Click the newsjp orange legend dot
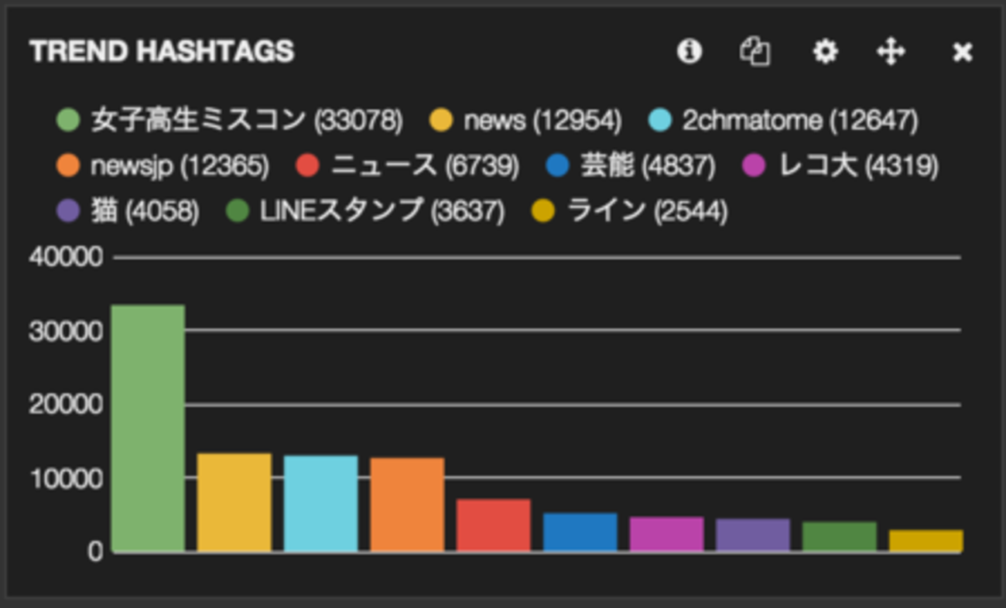 (x=68, y=166)
